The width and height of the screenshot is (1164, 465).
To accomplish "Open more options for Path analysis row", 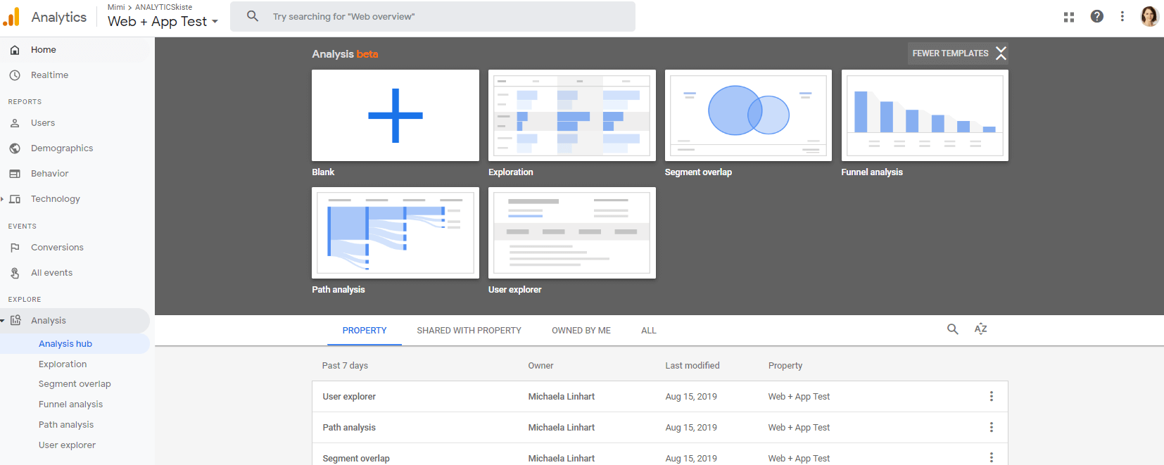I will 991,428.
